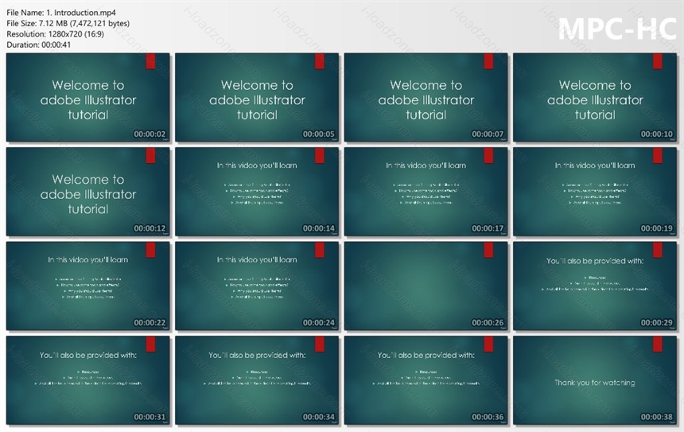The image size is (684, 432).
Task: Select the thumbnail stamped 00:00:29
Action: click(595, 286)
